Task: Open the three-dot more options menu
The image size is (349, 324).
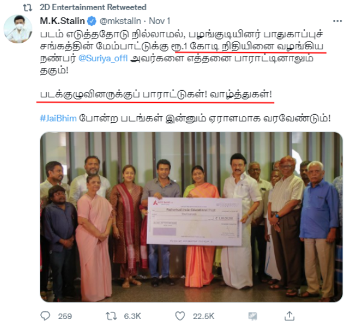Action: click(x=338, y=21)
